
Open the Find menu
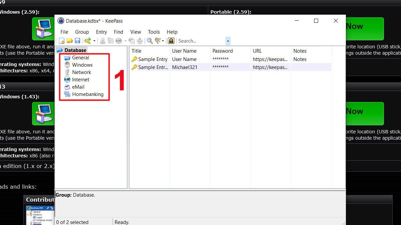[x=119, y=32]
